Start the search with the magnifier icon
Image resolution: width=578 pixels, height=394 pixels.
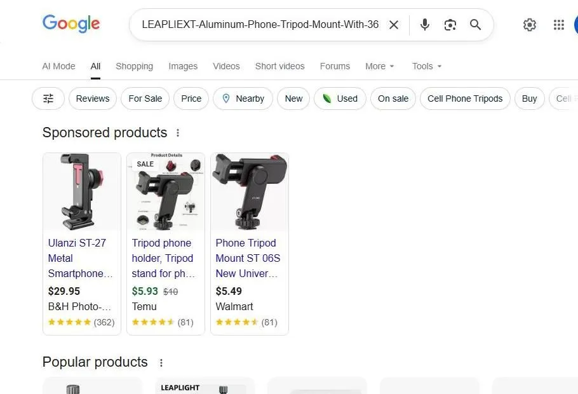(x=475, y=25)
